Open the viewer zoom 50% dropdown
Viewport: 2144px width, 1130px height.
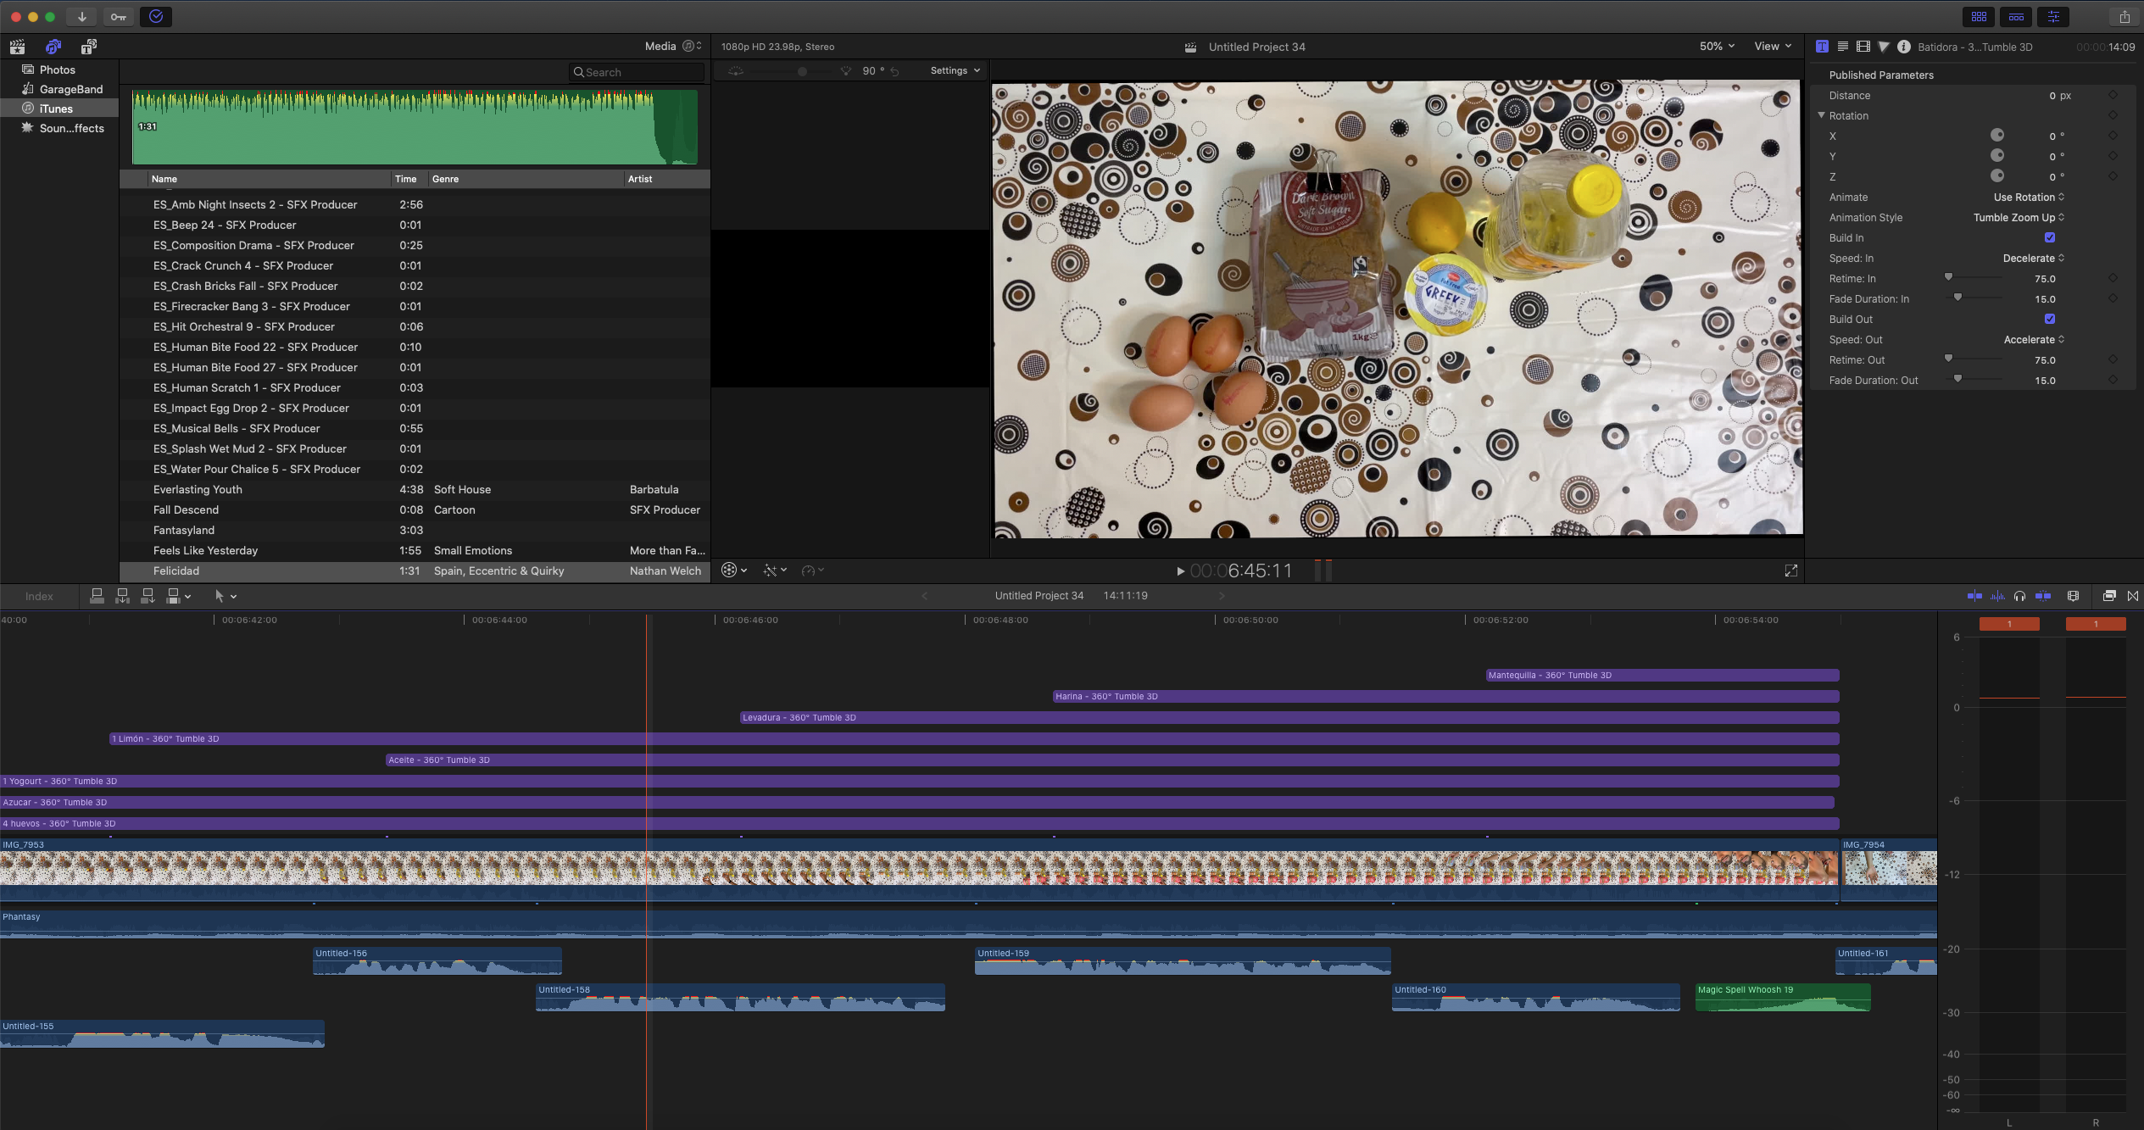coord(1717,47)
